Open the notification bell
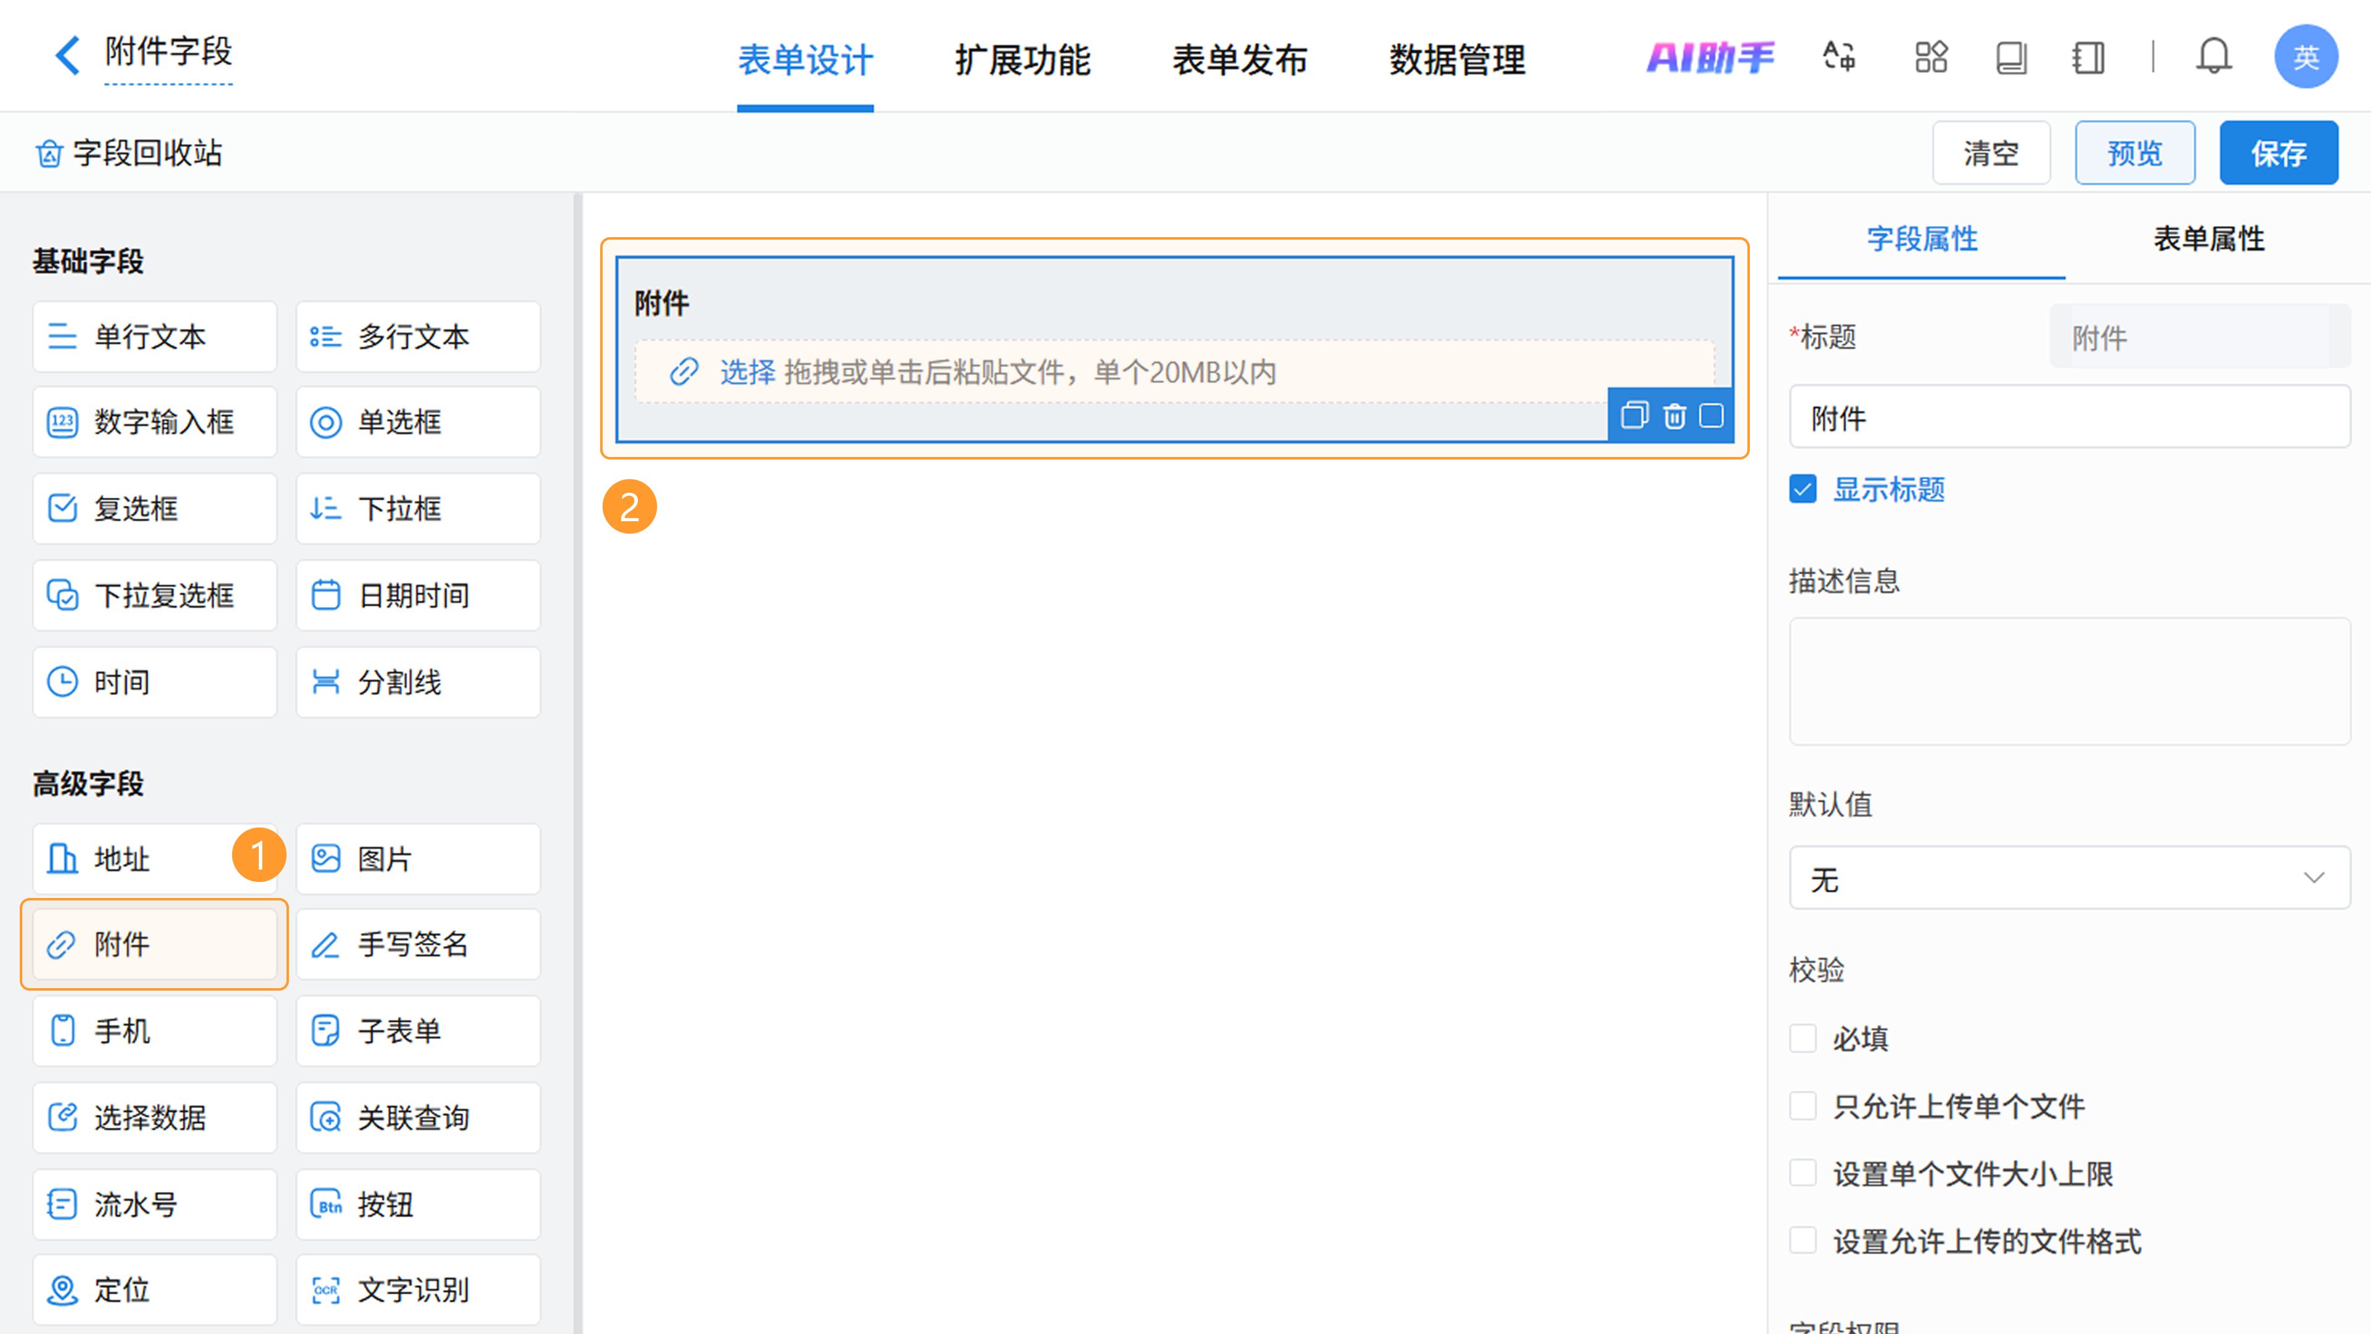The image size is (2371, 1334). (2214, 57)
